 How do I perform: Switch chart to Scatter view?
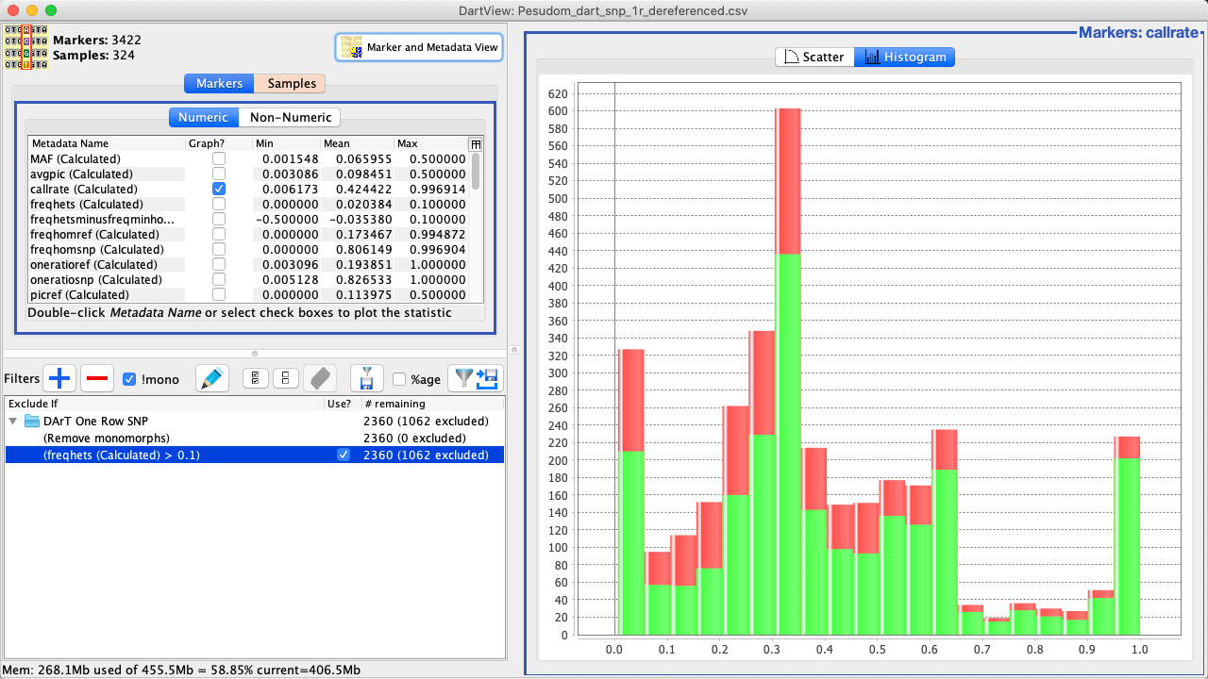pos(814,57)
